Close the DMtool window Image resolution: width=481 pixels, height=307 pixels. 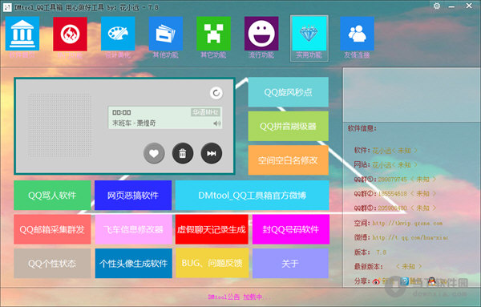pyautogui.click(x=469, y=6)
